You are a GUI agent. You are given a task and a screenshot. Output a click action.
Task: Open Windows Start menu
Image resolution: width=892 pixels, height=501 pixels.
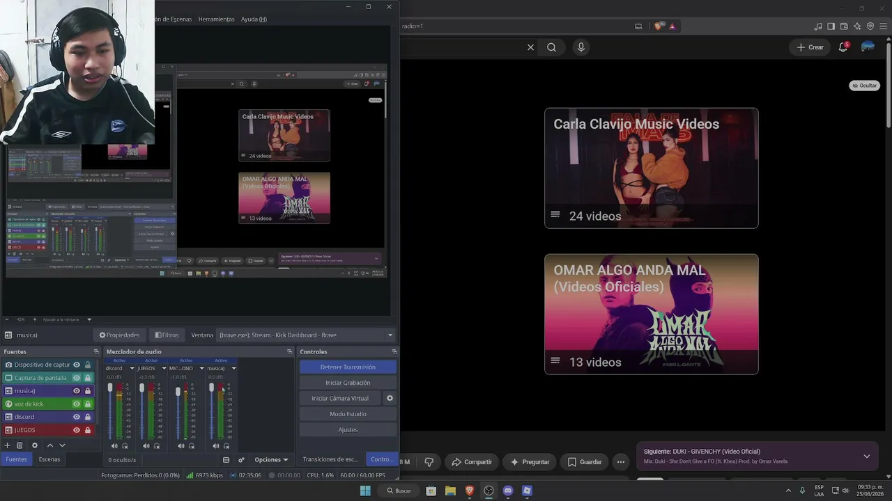click(x=365, y=491)
